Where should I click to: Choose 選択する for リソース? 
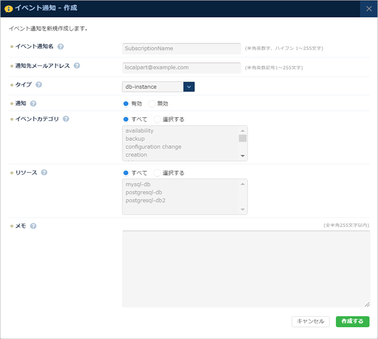[x=157, y=172]
